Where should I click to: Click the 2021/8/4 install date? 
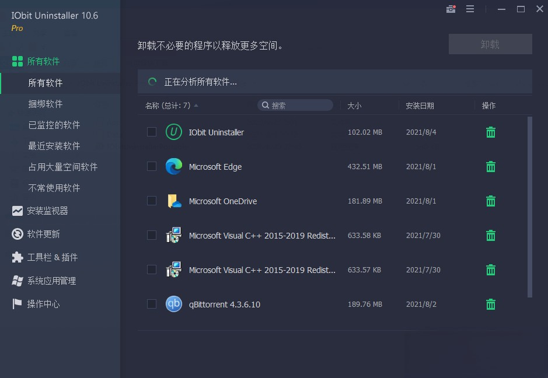pyautogui.click(x=421, y=132)
